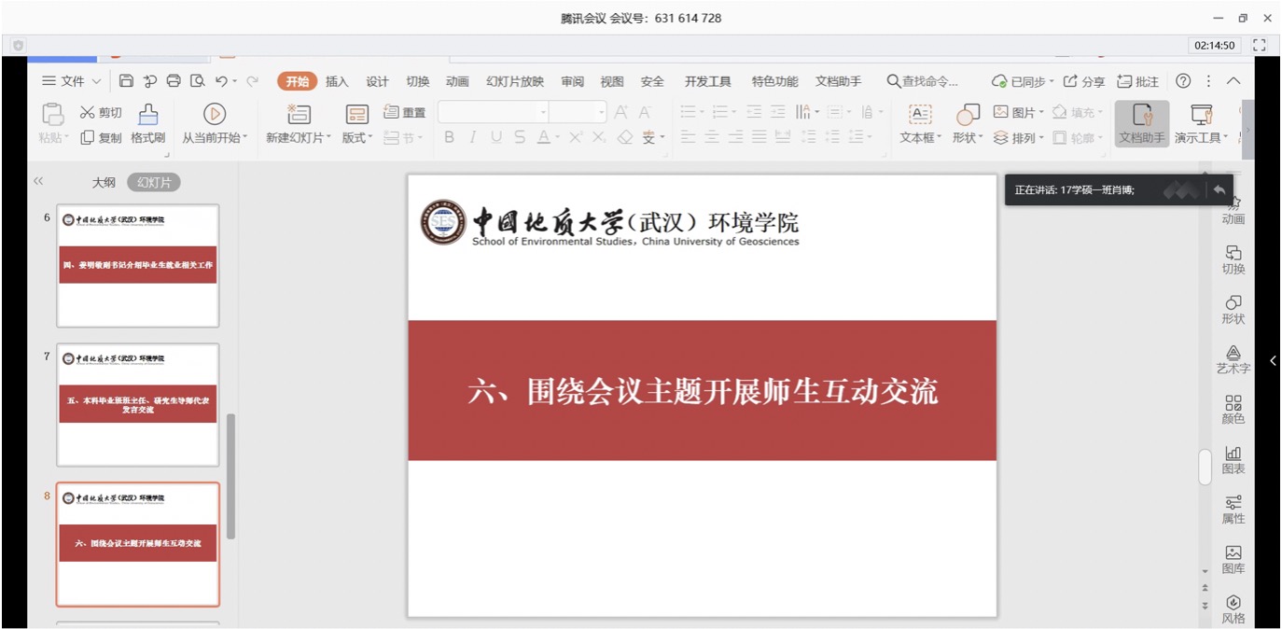Open the 幻灯片放映 slideshow tab
The height and width of the screenshot is (629, 1282).
coord(514,81)
